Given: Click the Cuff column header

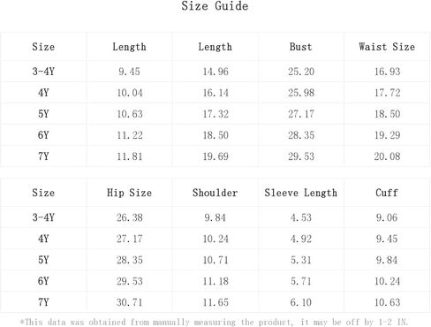Looking at the screenshot, I should pos(387,193).
